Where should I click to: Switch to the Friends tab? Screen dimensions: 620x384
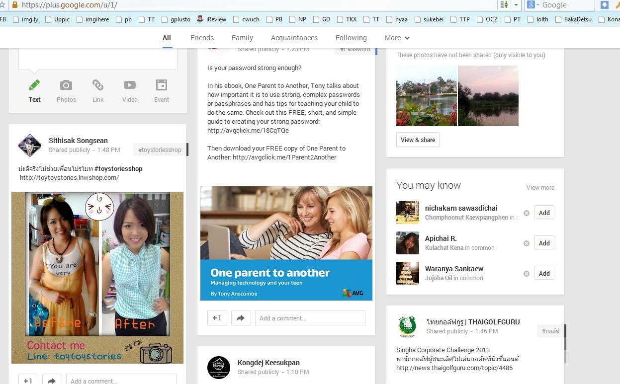202,38
